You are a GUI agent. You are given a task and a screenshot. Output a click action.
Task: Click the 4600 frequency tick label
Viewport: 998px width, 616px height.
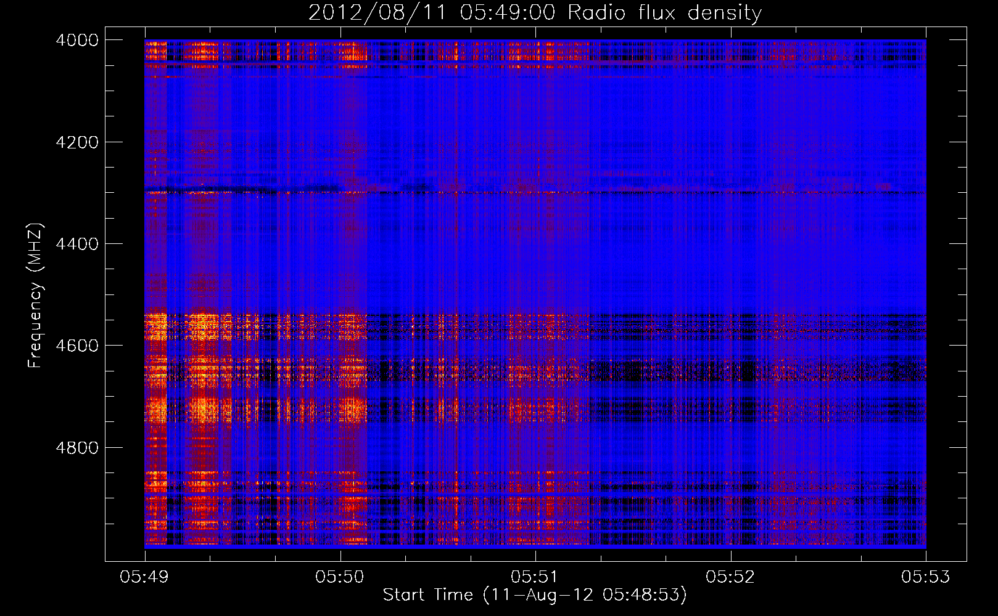(77, 346)
